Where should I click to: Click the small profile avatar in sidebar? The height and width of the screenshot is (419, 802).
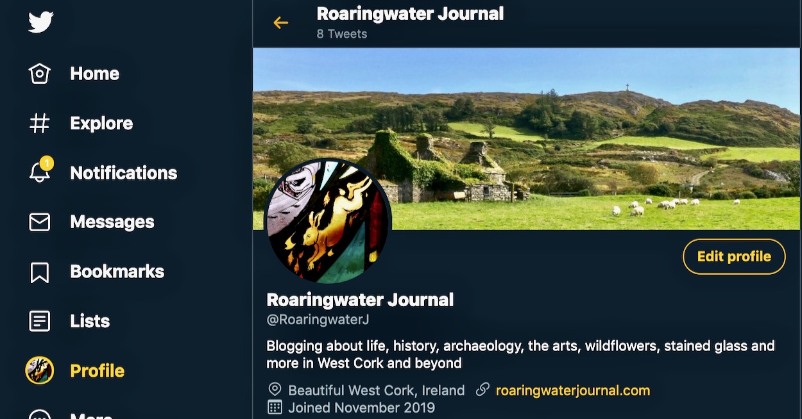[39, 370]
